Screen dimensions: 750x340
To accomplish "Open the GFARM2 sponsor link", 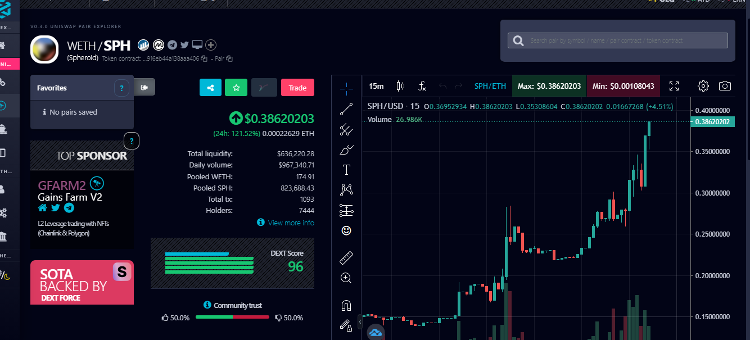I will [x=62, y=185].
